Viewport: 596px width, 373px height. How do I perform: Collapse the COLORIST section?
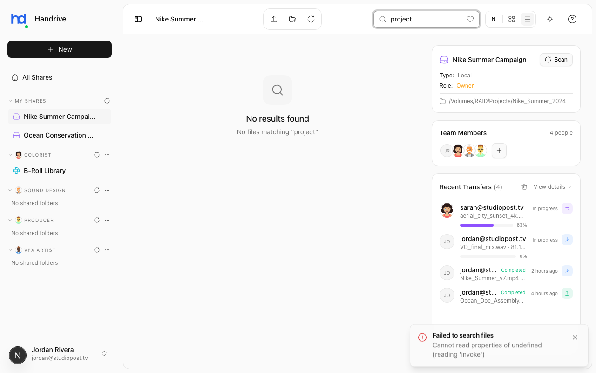tap(10, 155)
